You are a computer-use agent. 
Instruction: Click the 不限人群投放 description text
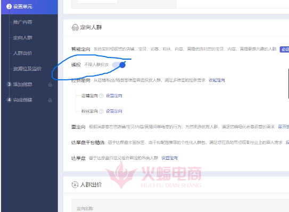point(96,65)
